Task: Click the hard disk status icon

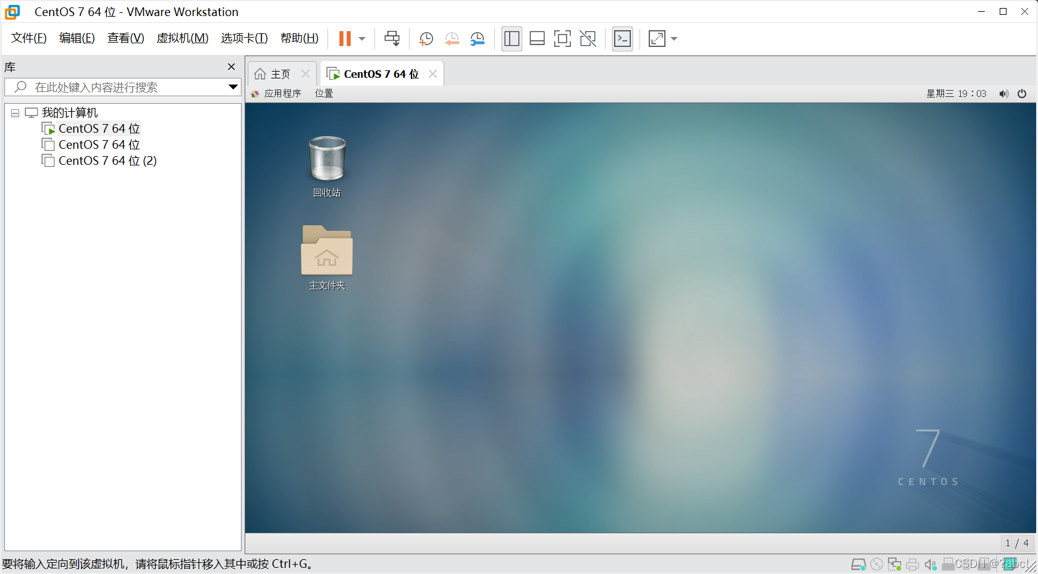Action: coord(858,564)
